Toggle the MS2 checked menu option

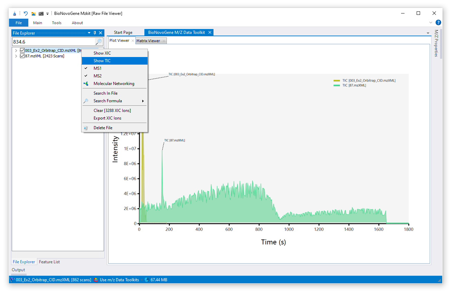pos(114,76)
